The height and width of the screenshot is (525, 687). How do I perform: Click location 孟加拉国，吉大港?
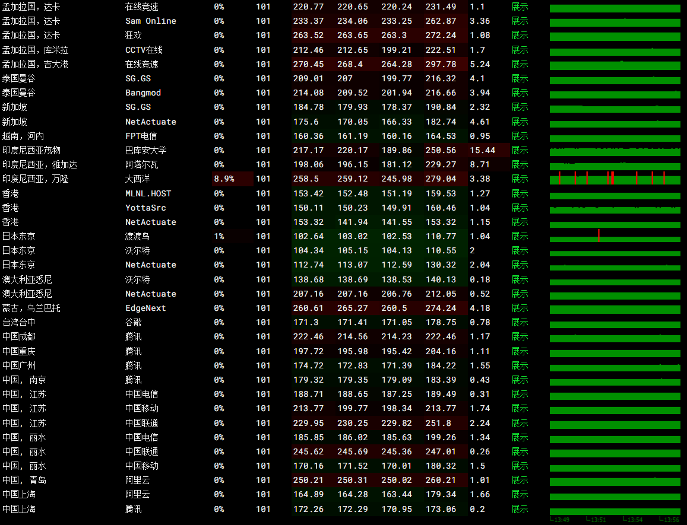coord(36,65)
